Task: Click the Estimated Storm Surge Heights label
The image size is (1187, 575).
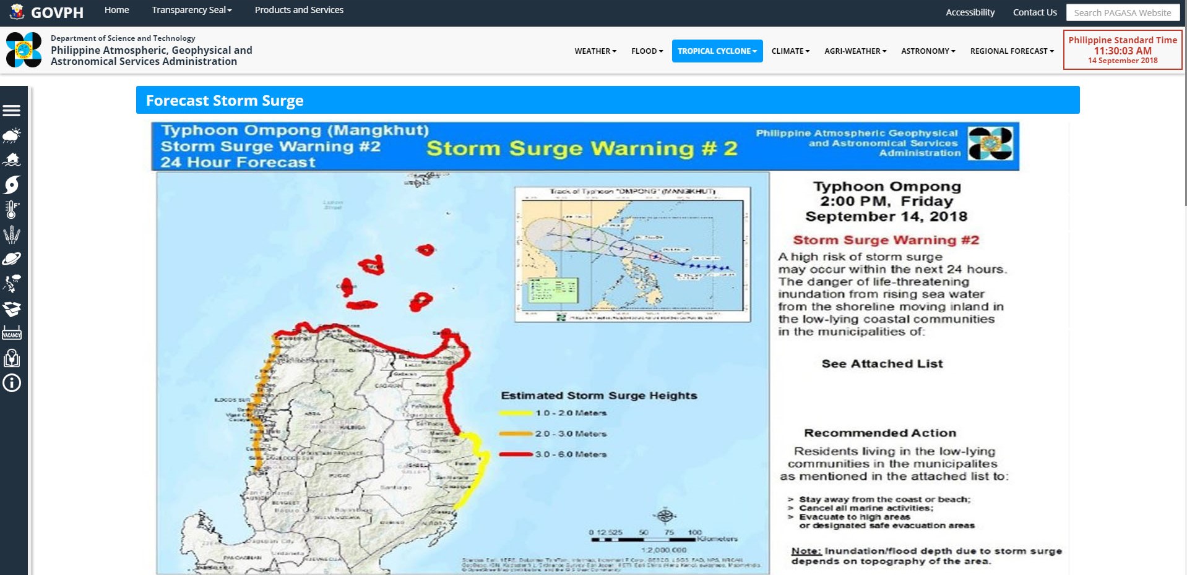Action: tap(599, 396)
